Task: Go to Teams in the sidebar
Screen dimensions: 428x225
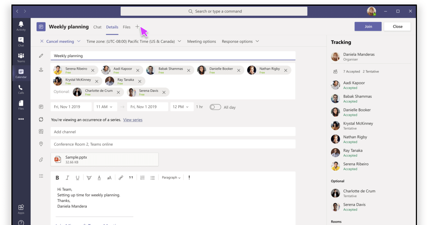Action: [21, 57]
